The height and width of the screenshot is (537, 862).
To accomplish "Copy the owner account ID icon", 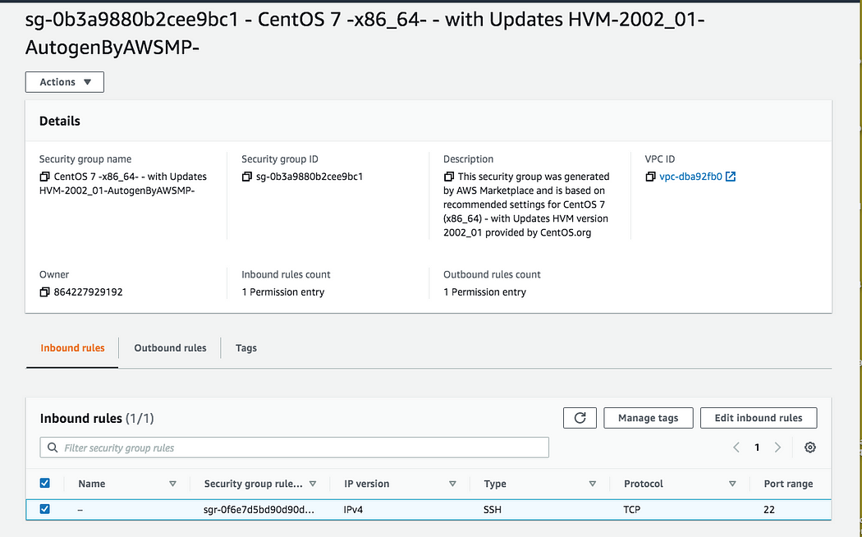I will click(44, 292).
